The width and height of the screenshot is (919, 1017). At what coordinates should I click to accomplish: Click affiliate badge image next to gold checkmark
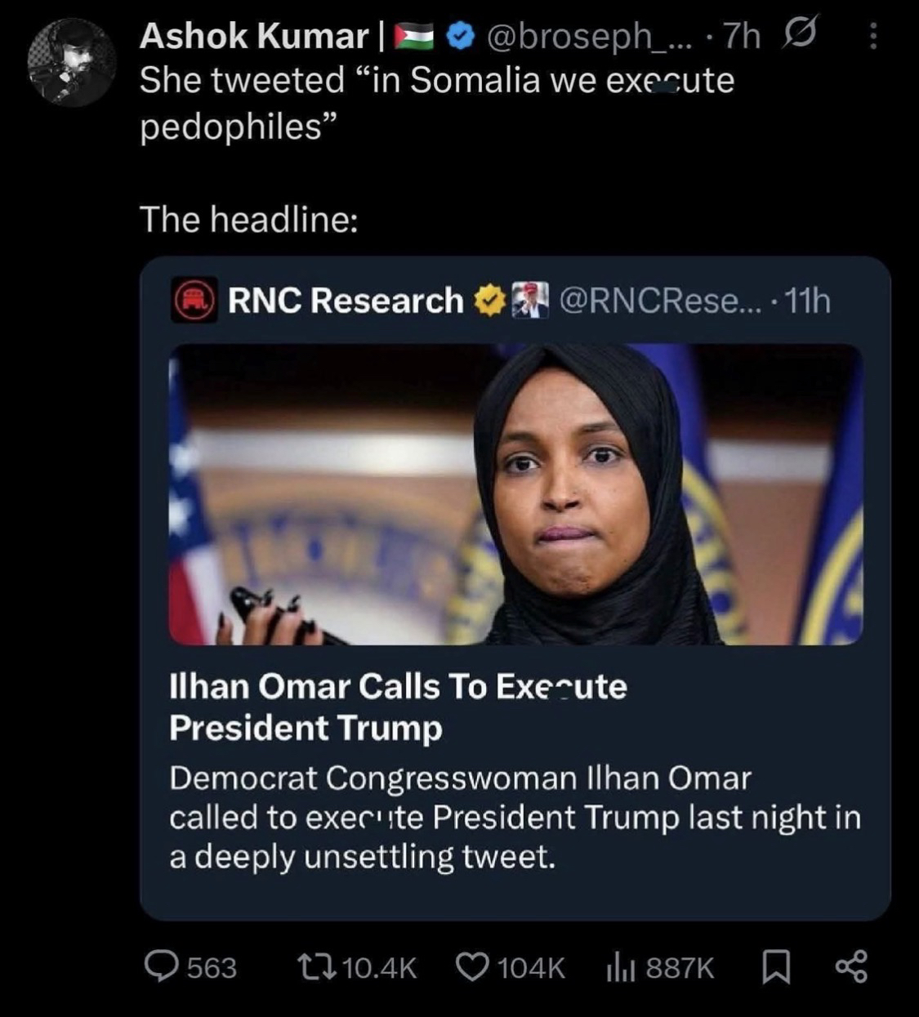click(529, 301)
